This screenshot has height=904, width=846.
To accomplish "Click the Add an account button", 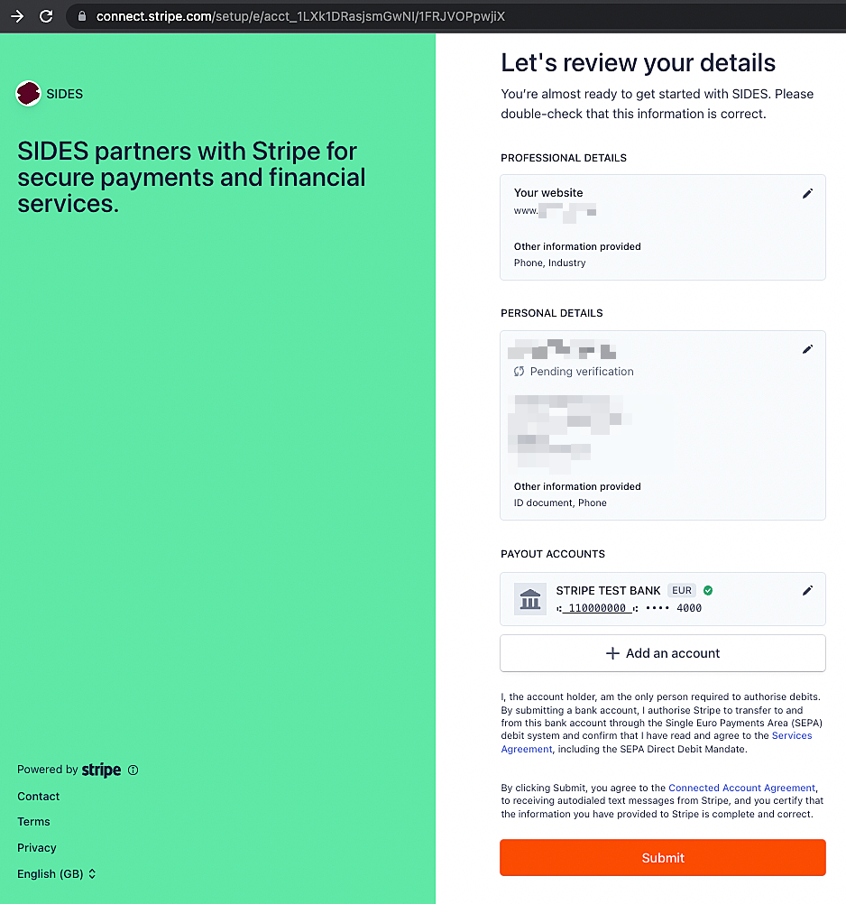I will [x=663, y=653].
